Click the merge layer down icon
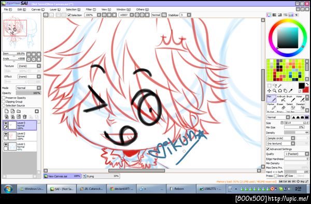311x204 pixels. point(12,116)
